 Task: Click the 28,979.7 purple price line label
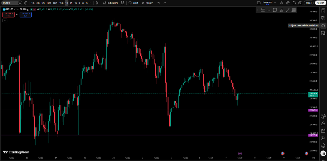point(314,135)
